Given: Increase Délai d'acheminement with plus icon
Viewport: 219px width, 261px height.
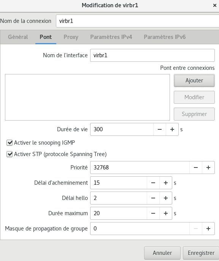Looking at the screenshot, I should [165, 183].
